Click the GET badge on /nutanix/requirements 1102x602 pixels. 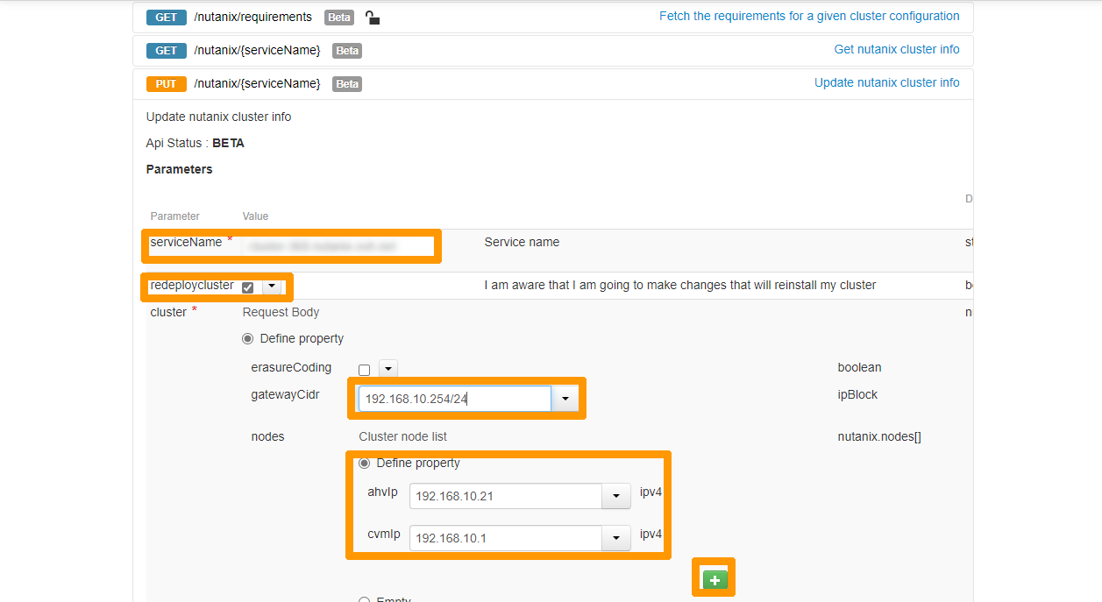click(x=166, y=17)
